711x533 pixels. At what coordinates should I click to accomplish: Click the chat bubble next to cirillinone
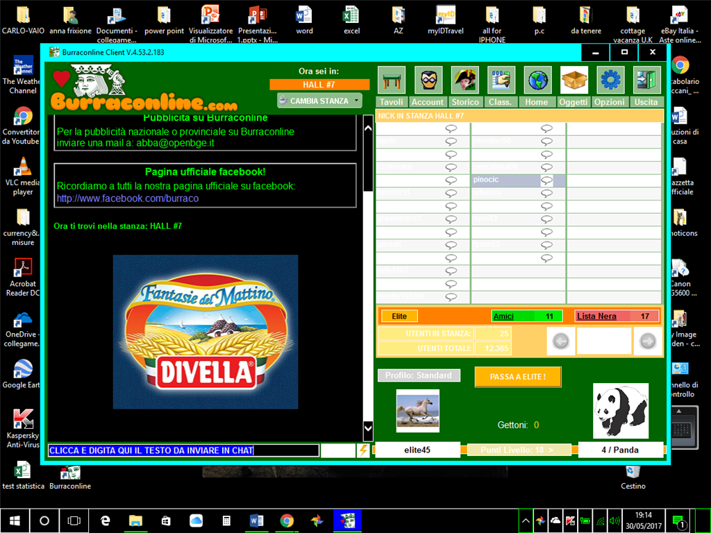(451, 167)
